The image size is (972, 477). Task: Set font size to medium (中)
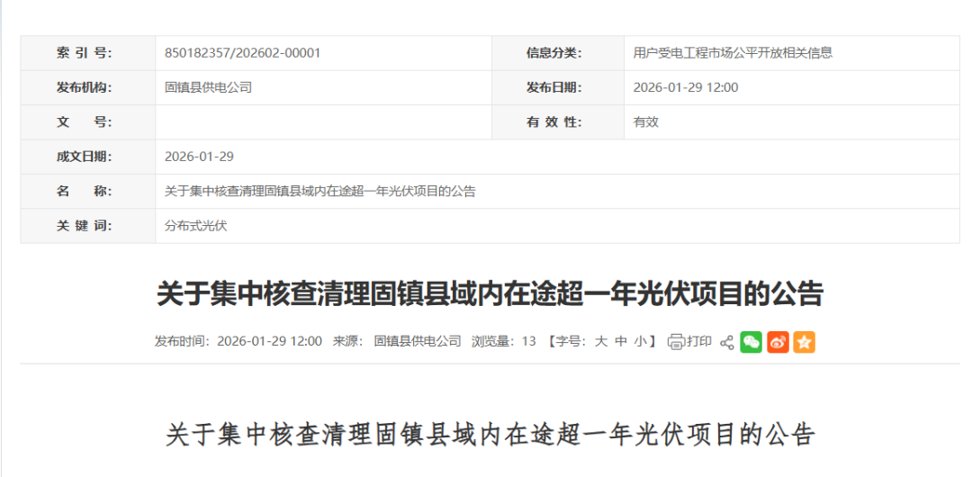pyautogui.click(x=621, y=342)
